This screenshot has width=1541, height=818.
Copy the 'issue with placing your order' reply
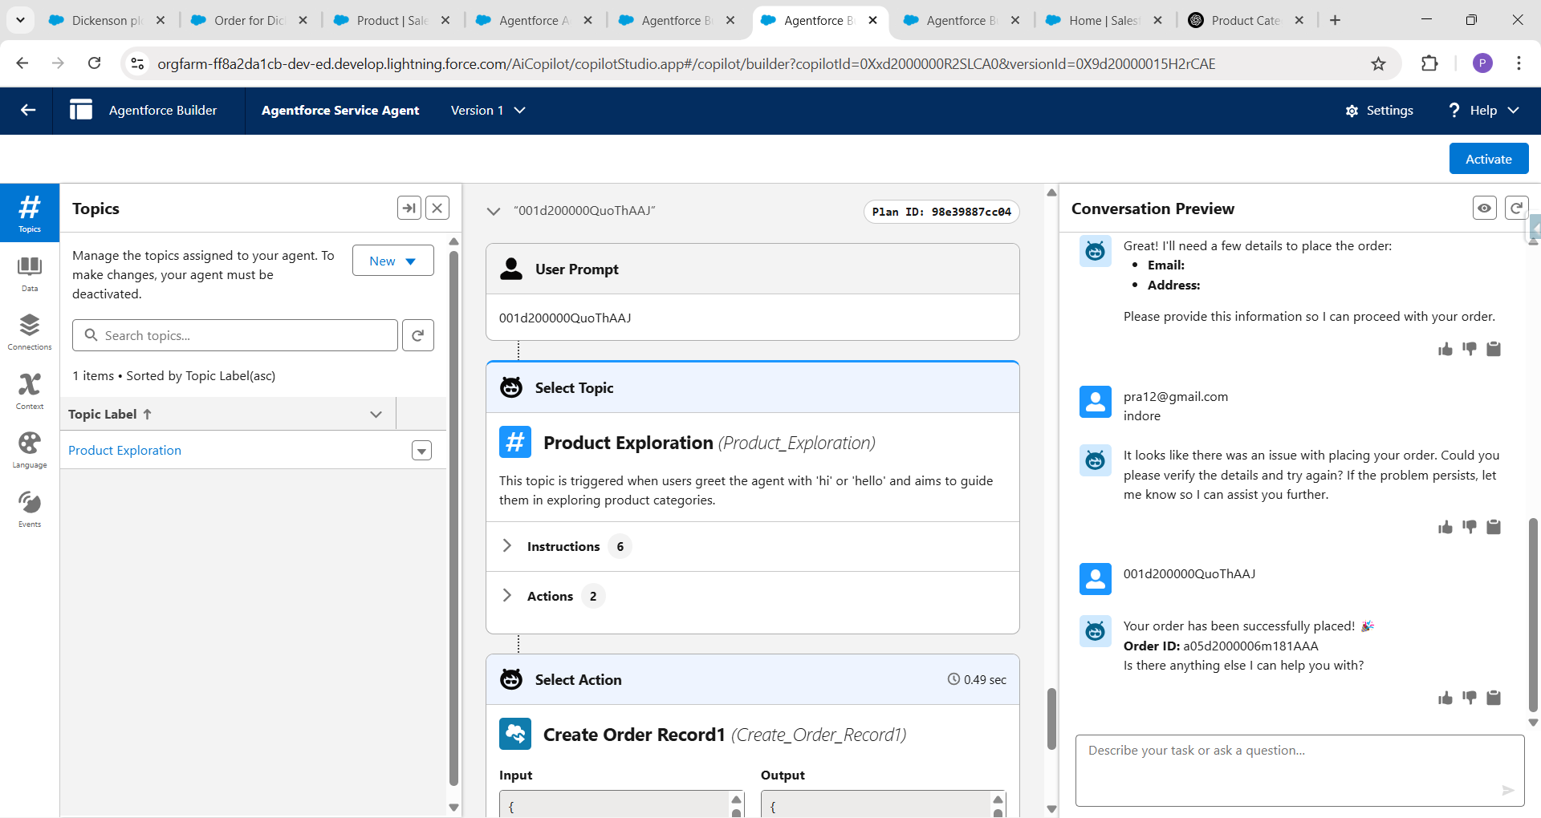click(1494, 527)
